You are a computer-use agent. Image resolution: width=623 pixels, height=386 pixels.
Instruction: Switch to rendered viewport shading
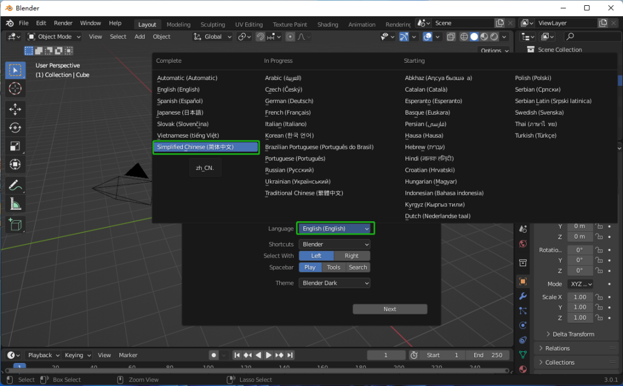(x=494, y=36)
